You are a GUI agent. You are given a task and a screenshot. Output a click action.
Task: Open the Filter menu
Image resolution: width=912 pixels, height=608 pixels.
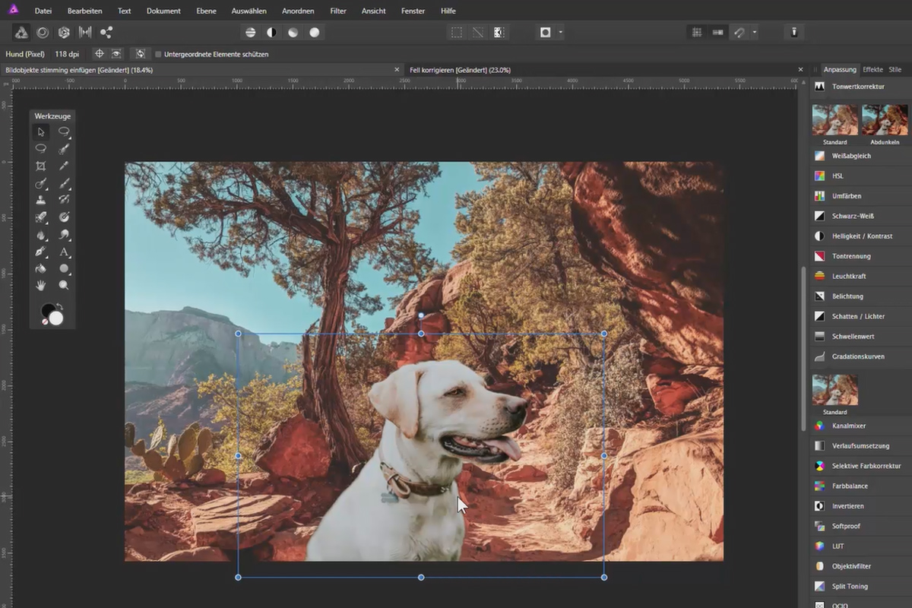[x=338, y=11]
